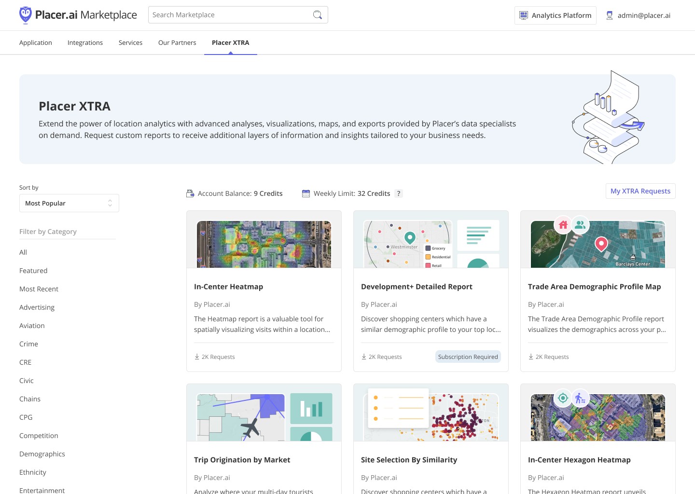
Task: Filter by Competition category
Action: click(x=39, y=436)
